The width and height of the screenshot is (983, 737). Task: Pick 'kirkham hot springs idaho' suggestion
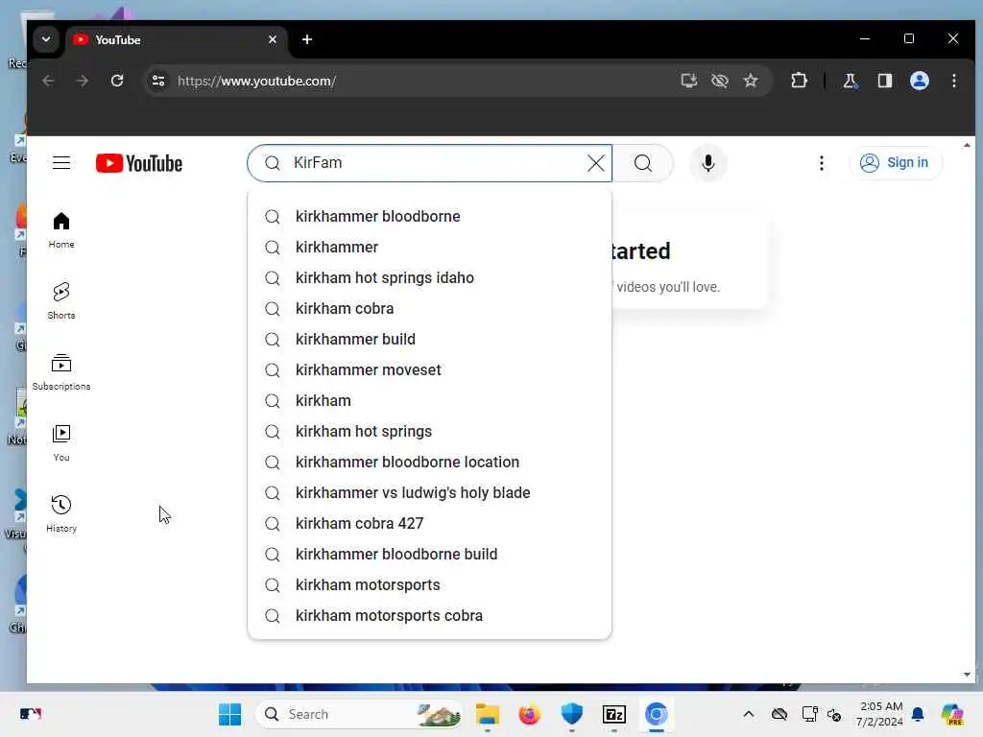click(x=429, y=277)
